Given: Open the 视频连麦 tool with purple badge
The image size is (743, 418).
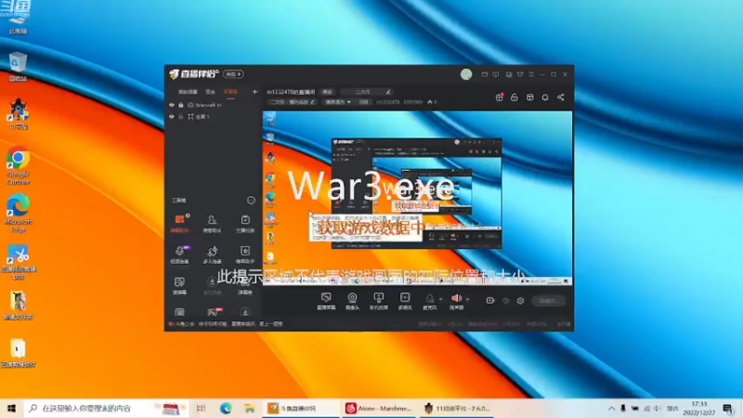Looking at the screenshot, I should [x=179, y=255].
